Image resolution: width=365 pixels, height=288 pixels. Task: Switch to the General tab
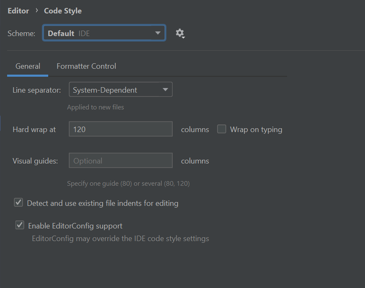pyautogui.click(x=28, y=66)
